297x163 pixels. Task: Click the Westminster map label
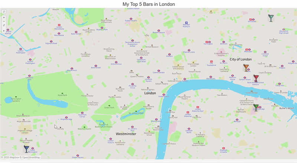[126, 134]
